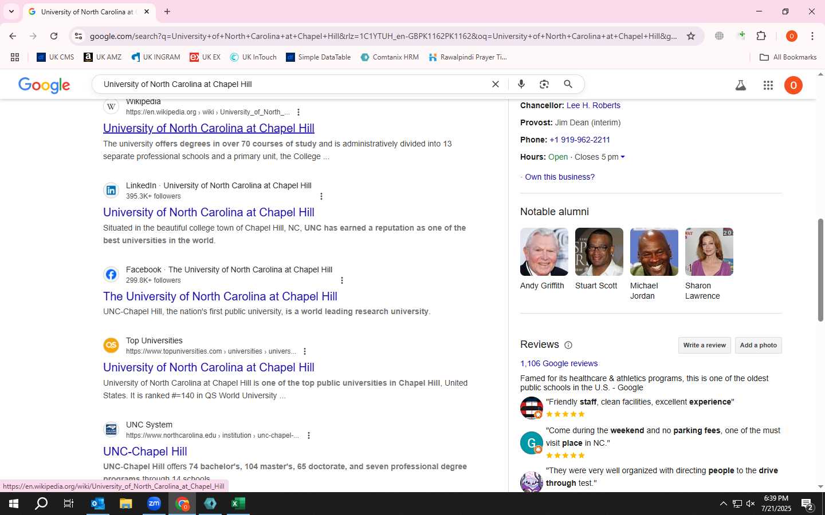This screenshot has height=515, width=825.
Task: Open File Explorer from the taskbar
Action: click(x=126, y=504)
